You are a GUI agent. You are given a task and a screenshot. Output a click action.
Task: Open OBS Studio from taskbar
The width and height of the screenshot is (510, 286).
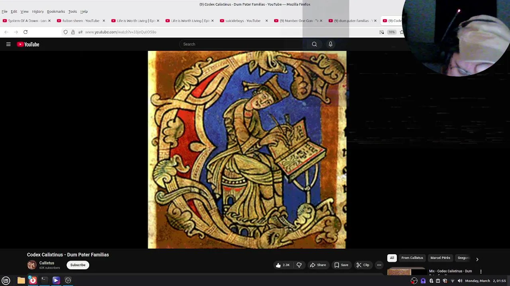point(68,280)
